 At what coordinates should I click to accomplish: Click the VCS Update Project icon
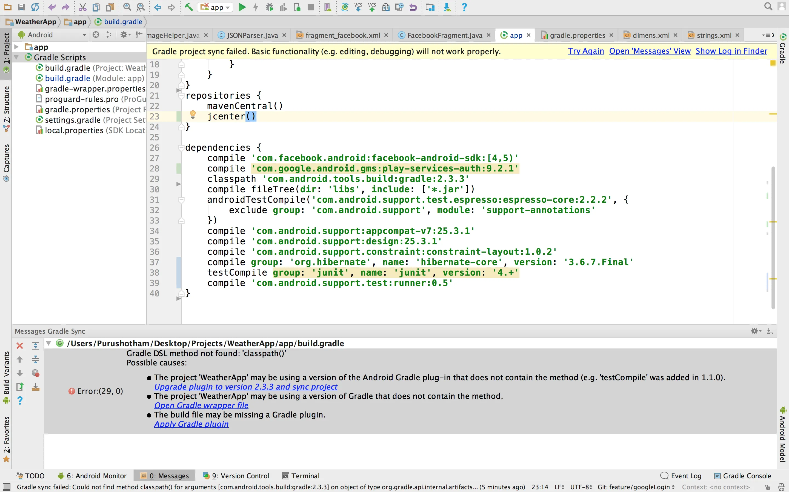[x=358, y=7]
